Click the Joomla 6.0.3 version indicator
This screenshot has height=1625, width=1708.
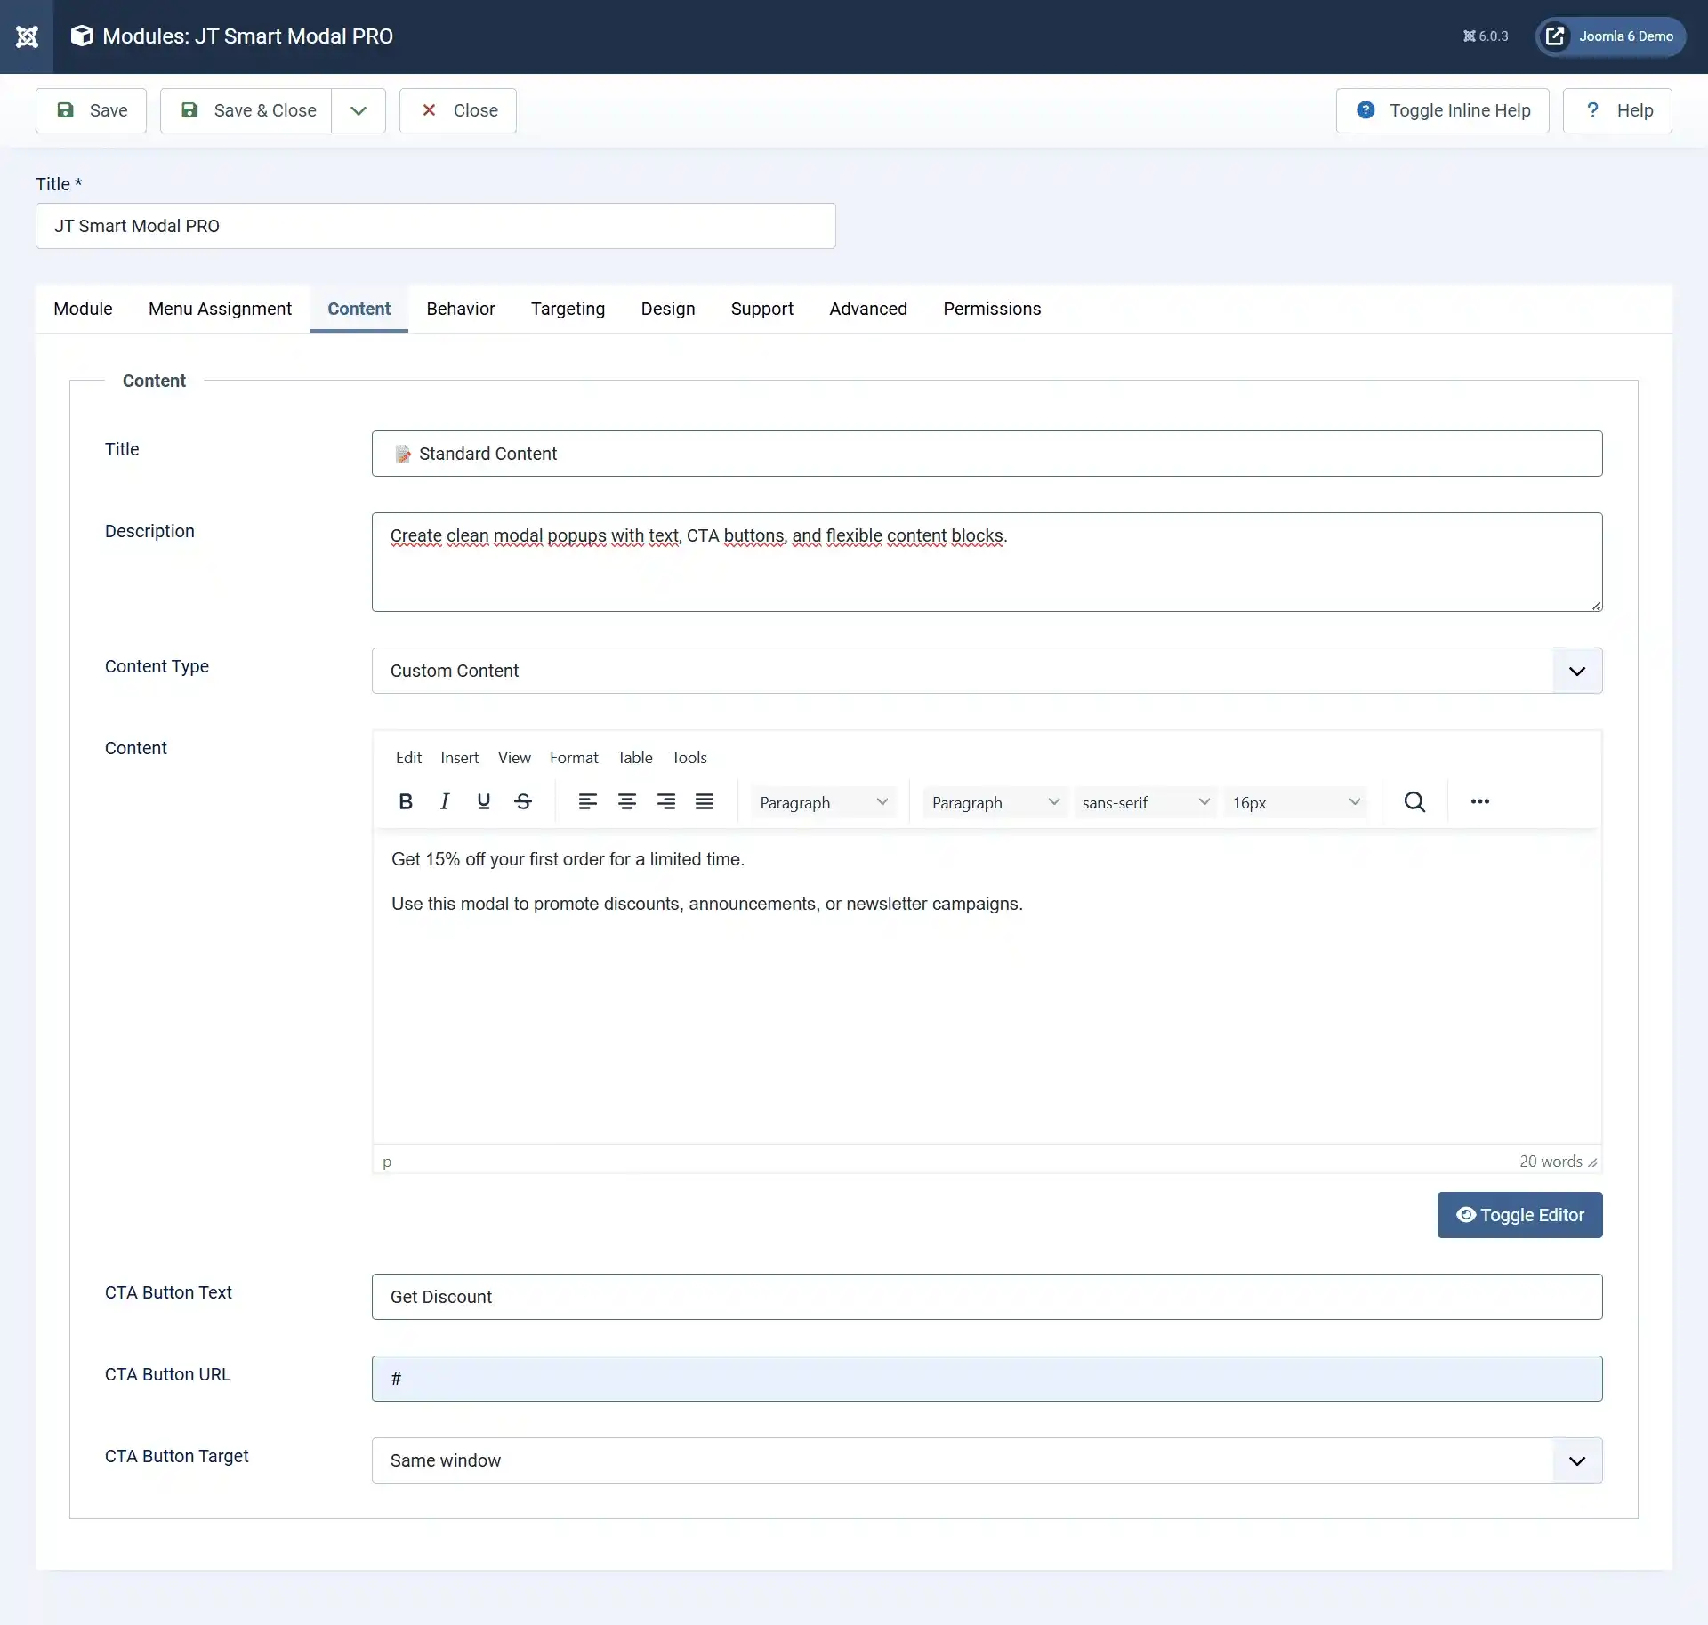pyautogui.click(x=1486, y=36)
